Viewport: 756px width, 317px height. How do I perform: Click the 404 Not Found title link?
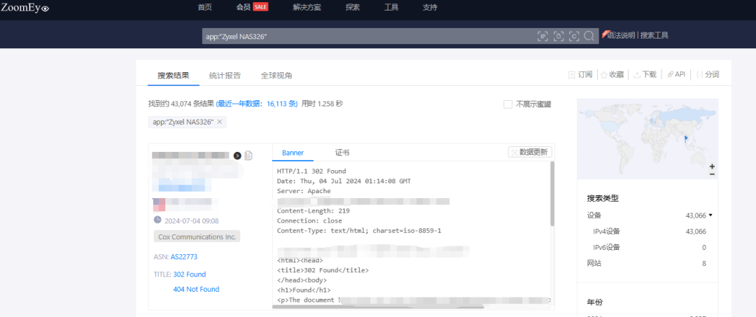(196, 290)
